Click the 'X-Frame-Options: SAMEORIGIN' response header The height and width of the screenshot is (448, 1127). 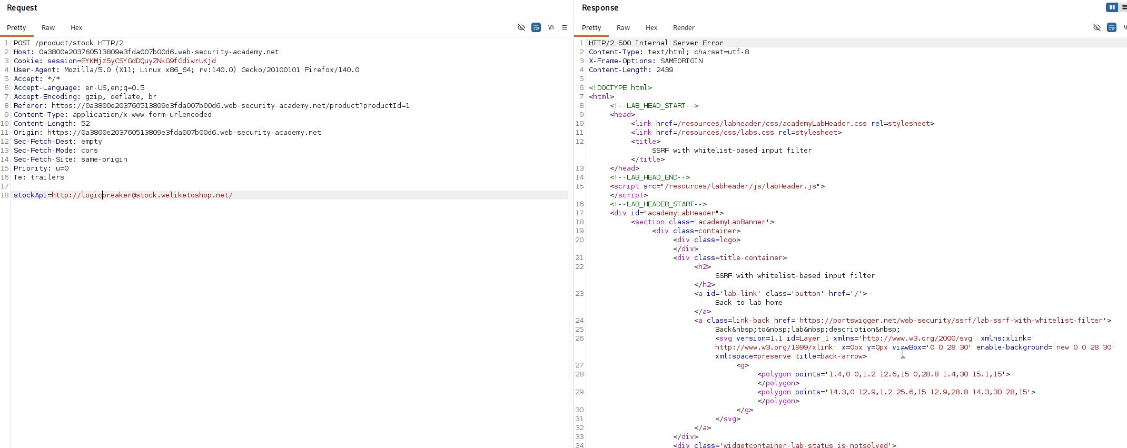pyautogui.click(x=646, y=61)
